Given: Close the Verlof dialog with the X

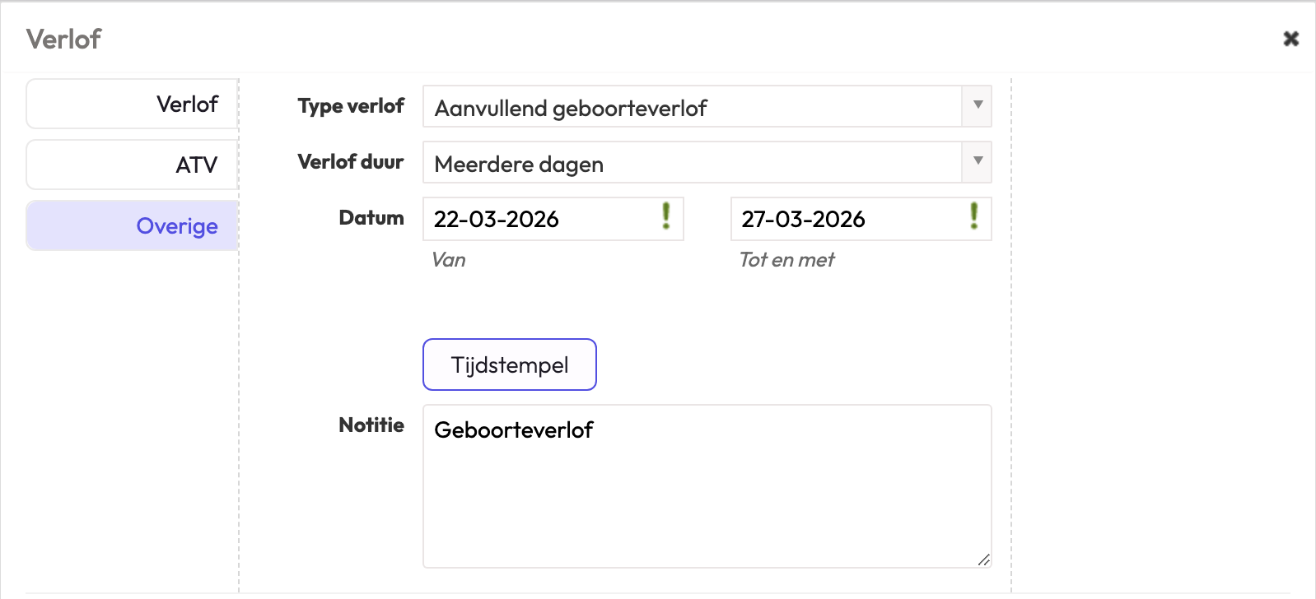Looking at the screenshot, I should tap(1290, 39).
